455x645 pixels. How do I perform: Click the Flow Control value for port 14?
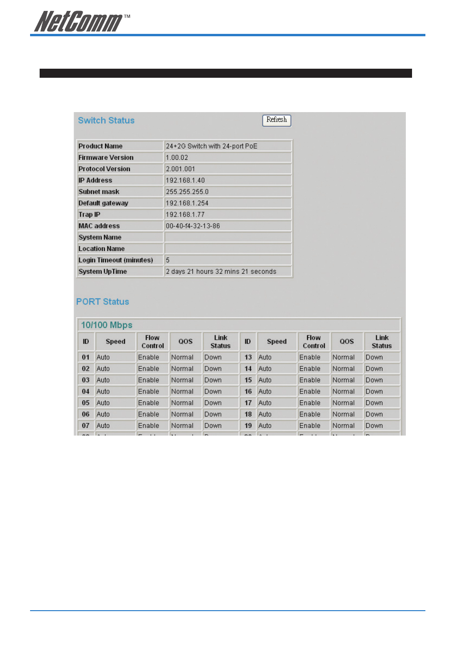pyautogui.click(x=314, y=369)
